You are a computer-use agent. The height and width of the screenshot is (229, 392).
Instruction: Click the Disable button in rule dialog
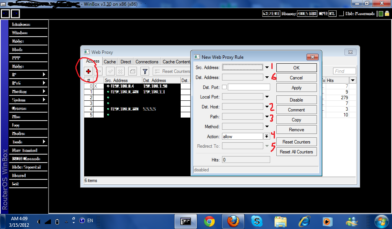(297, 100)
